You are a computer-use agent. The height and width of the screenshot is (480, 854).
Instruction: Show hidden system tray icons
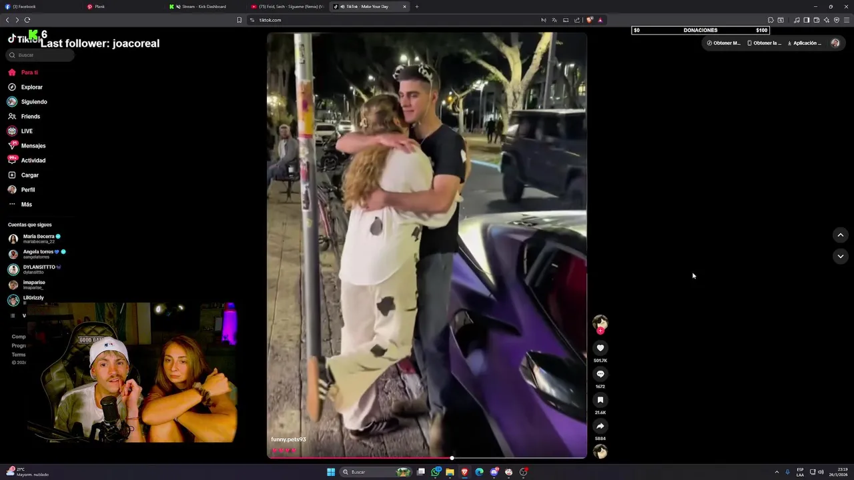(x=777, y=472)
